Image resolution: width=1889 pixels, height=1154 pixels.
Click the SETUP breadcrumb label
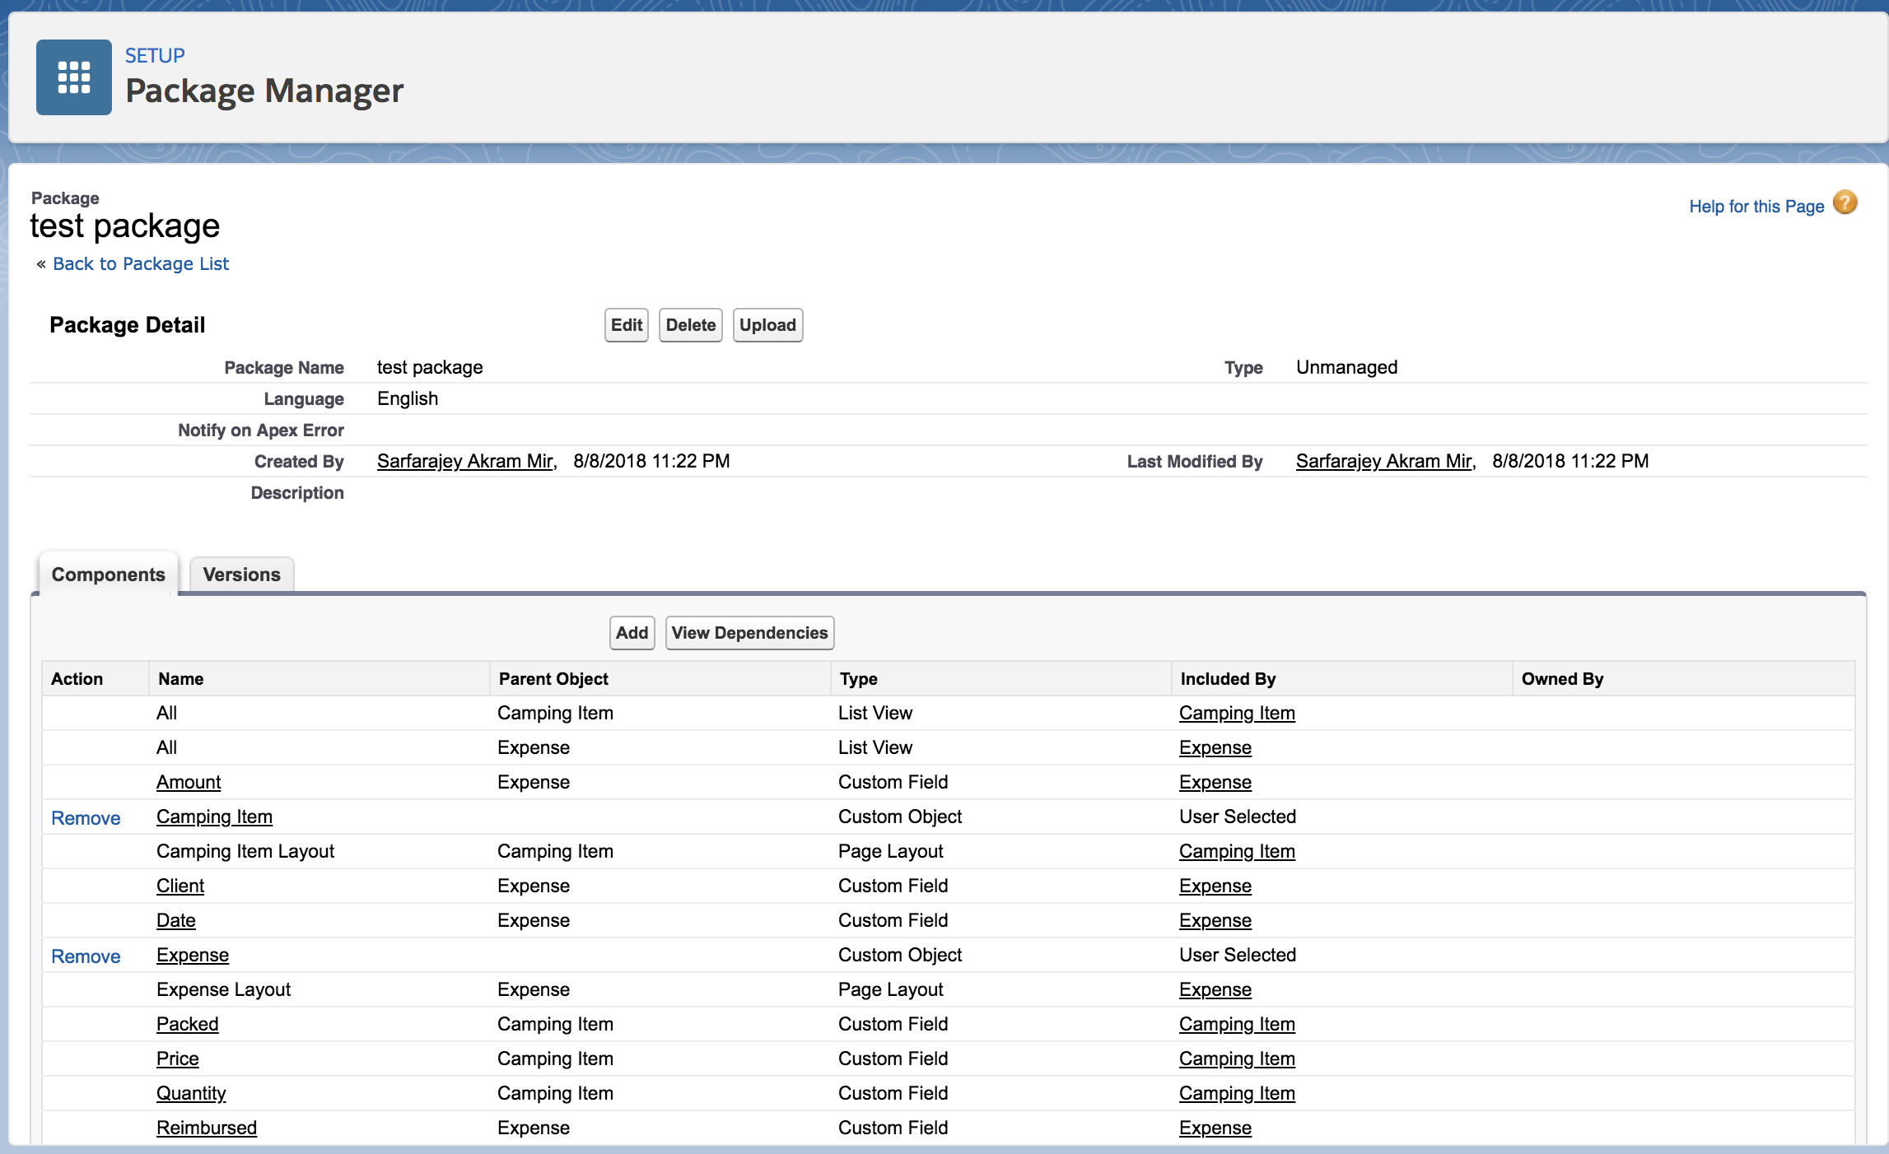click(155, 55)
